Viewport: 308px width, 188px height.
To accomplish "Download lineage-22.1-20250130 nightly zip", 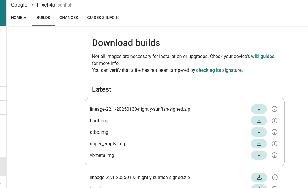I will [259, 109].
